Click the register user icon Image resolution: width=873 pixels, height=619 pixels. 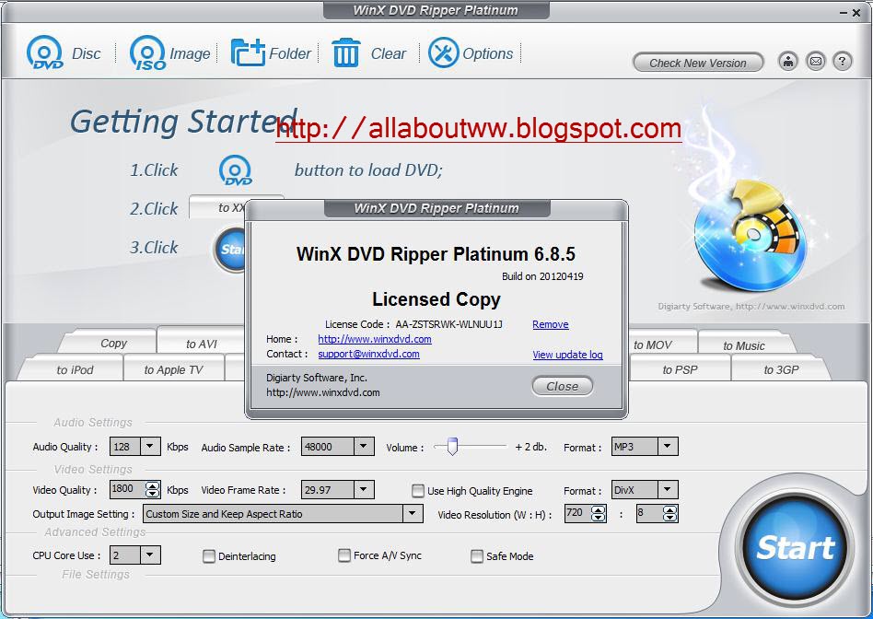[787, 62]
